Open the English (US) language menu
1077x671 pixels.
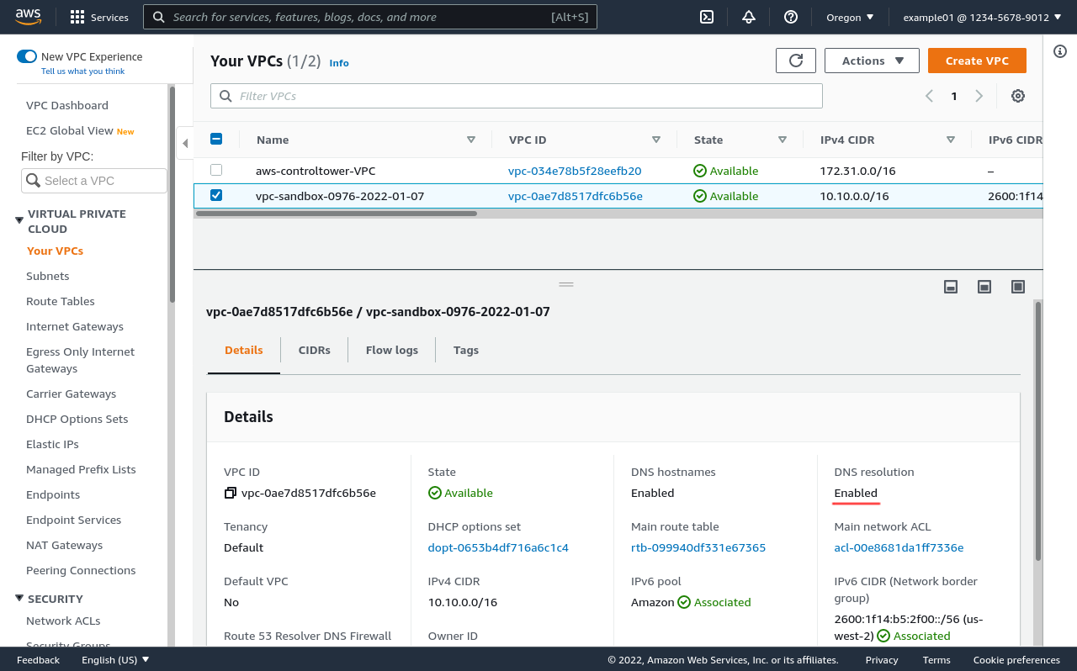pos(115,660)
